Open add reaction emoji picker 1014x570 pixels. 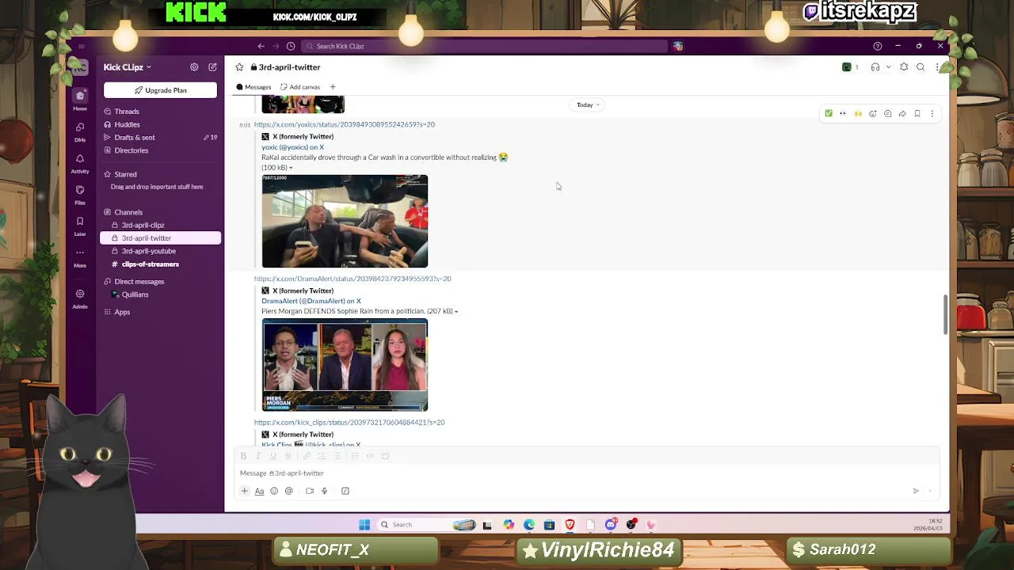873,114
